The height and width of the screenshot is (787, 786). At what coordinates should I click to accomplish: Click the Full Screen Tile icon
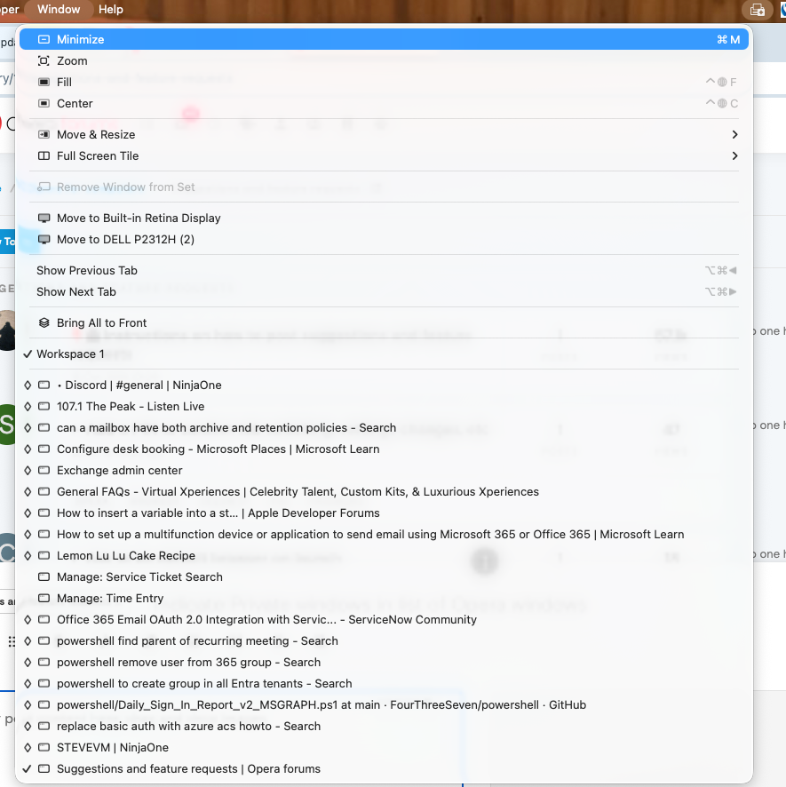tap(44, 155)
